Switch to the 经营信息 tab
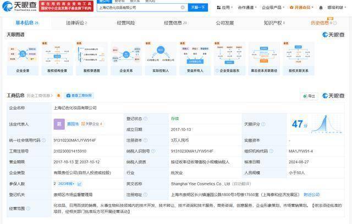Screen dimensions: 352x224 [175, 23]
